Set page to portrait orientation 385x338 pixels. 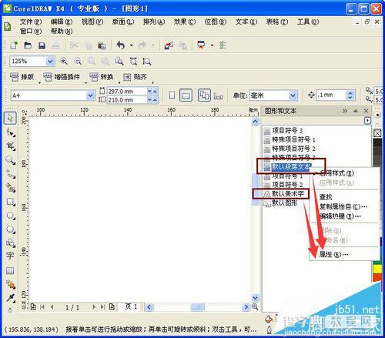[172, 95]
